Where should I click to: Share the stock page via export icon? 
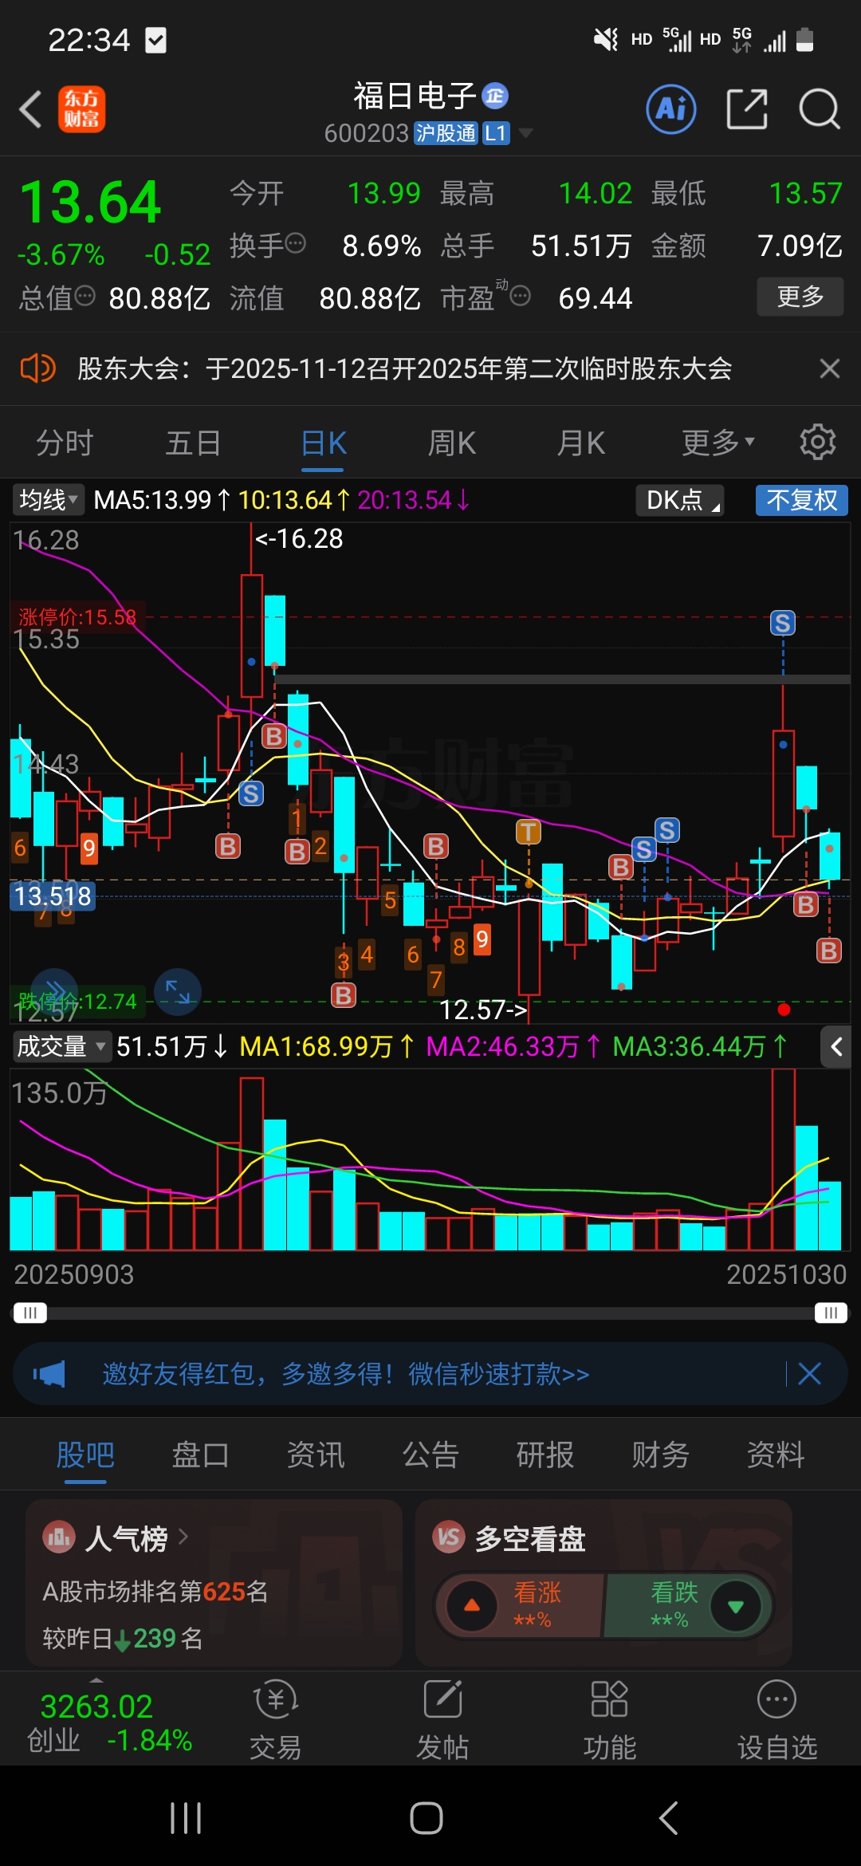tap(747, 109)
